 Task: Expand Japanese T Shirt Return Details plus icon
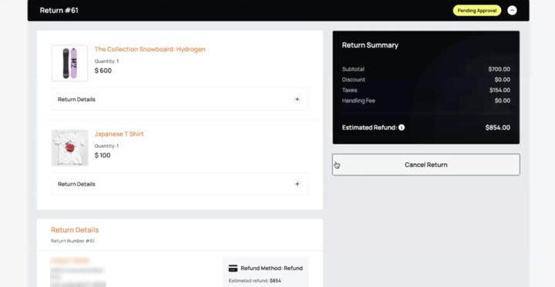point(298,184)
